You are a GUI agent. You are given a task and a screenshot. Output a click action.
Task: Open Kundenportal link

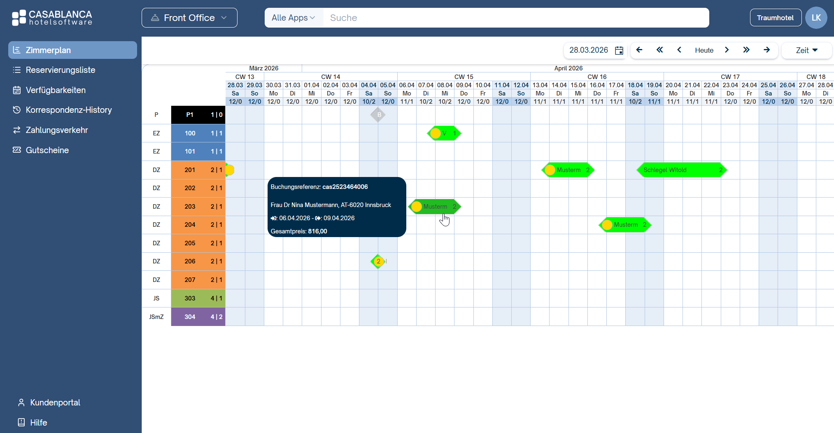click(x=55, y=403)
